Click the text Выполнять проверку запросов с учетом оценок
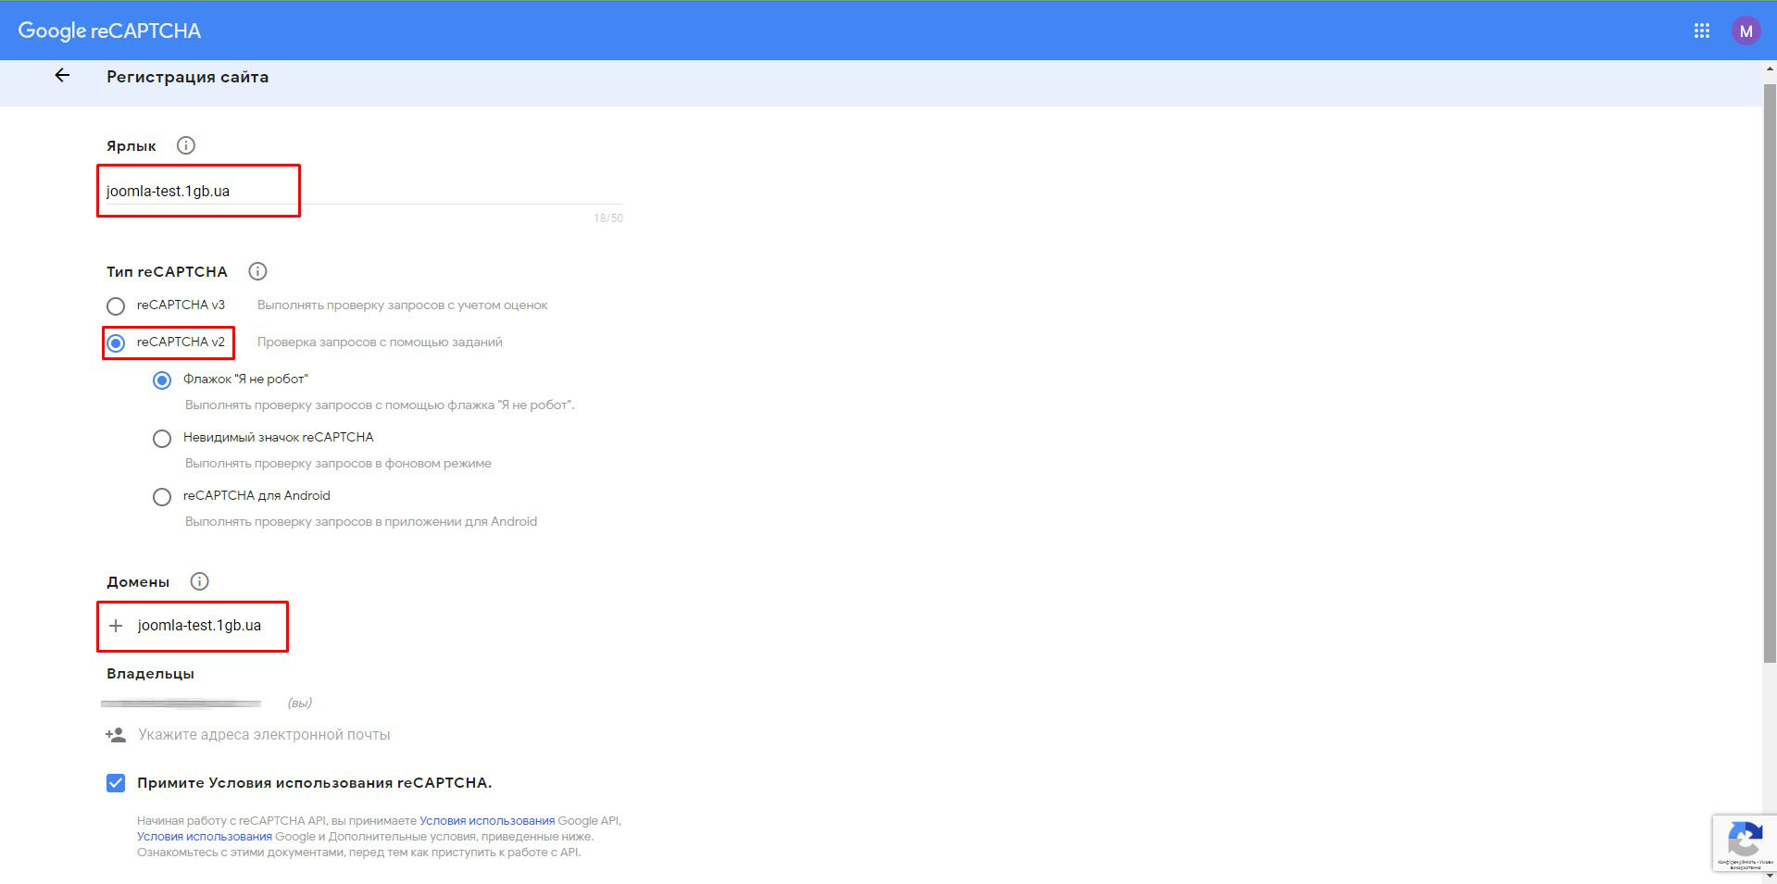The width and height of the screenshot is (1777, 884). (403, 305)
